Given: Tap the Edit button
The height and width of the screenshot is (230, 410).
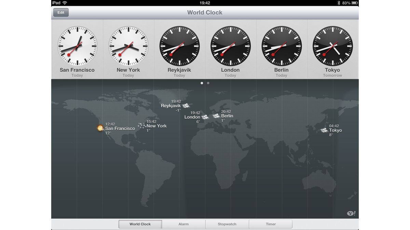Looking at the screenshot, I should [x=60, y=12].
